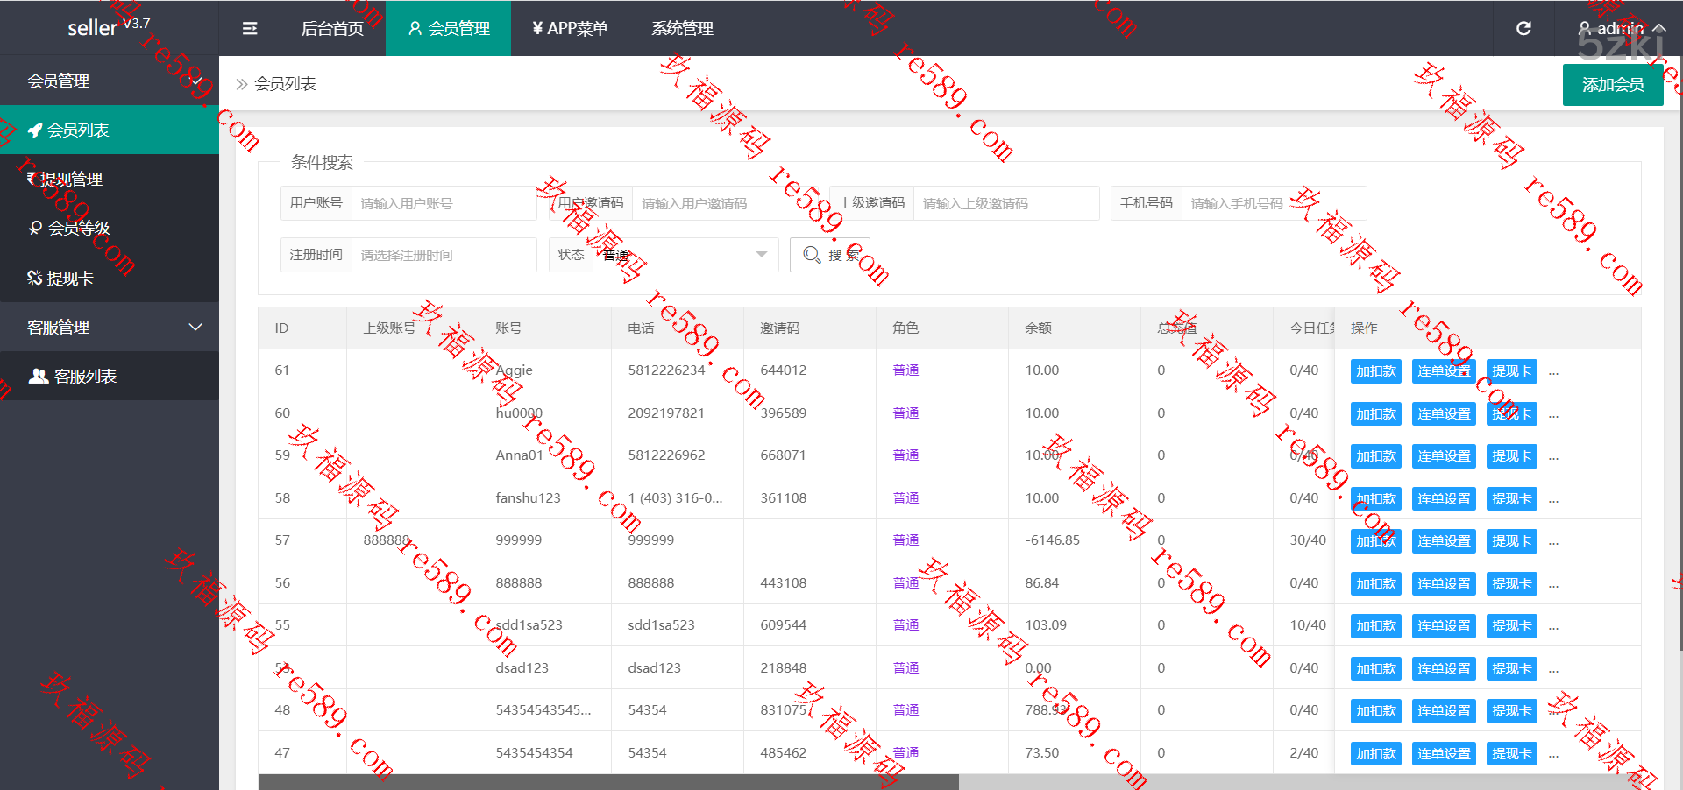Open the 状态 status dropdown
The width and height of the screenshot is (1683, 790).
685,255
